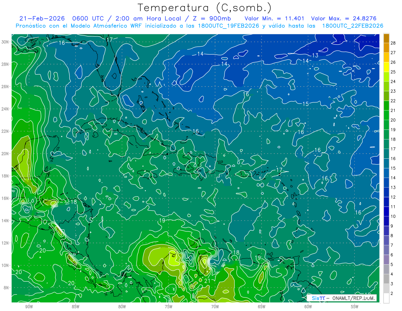402x311 pixels.
Task: Click the color bar label '28'
Action: click(x=393, y=43)
